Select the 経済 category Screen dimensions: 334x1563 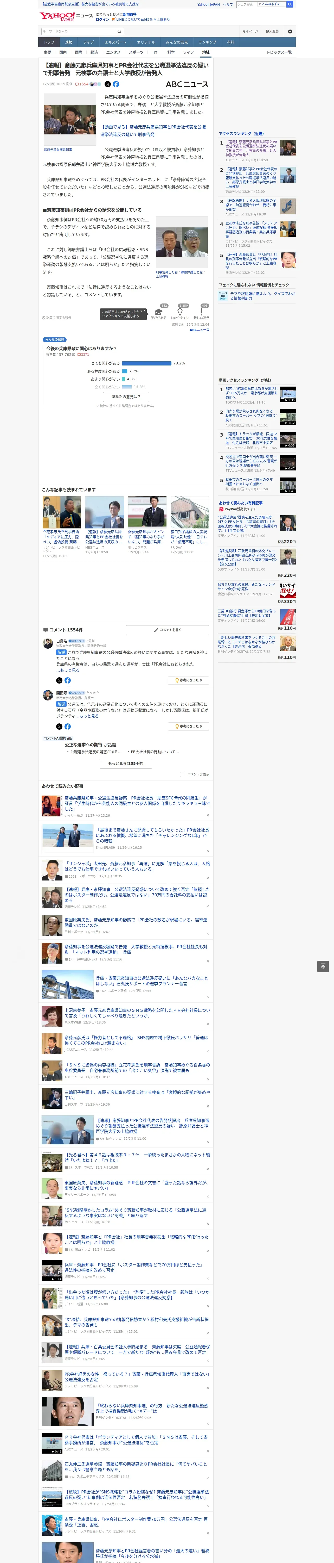pos(94,52)
